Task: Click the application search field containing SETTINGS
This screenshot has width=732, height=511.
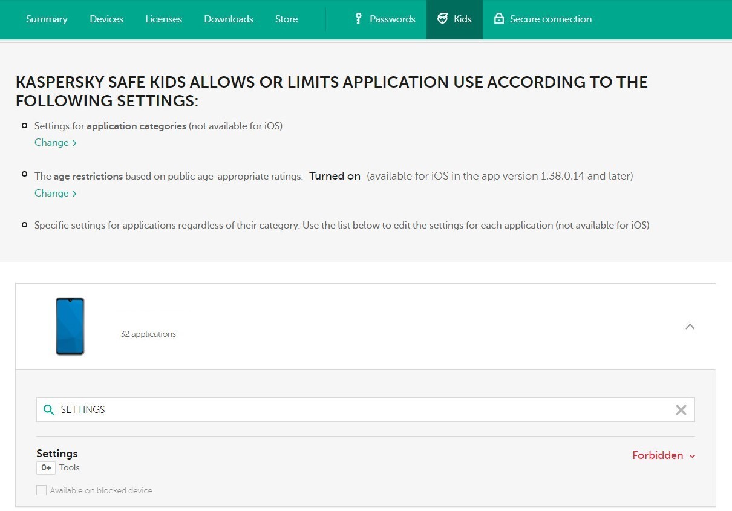Action: coord(365,409)
